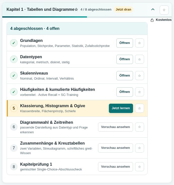Click the 'Jetzt dran' status badge
Screen dimensions: 174x185
point(123,10)
